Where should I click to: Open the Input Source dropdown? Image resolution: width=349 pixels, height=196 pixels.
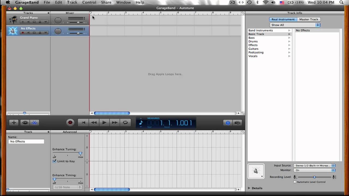point(314,166)
